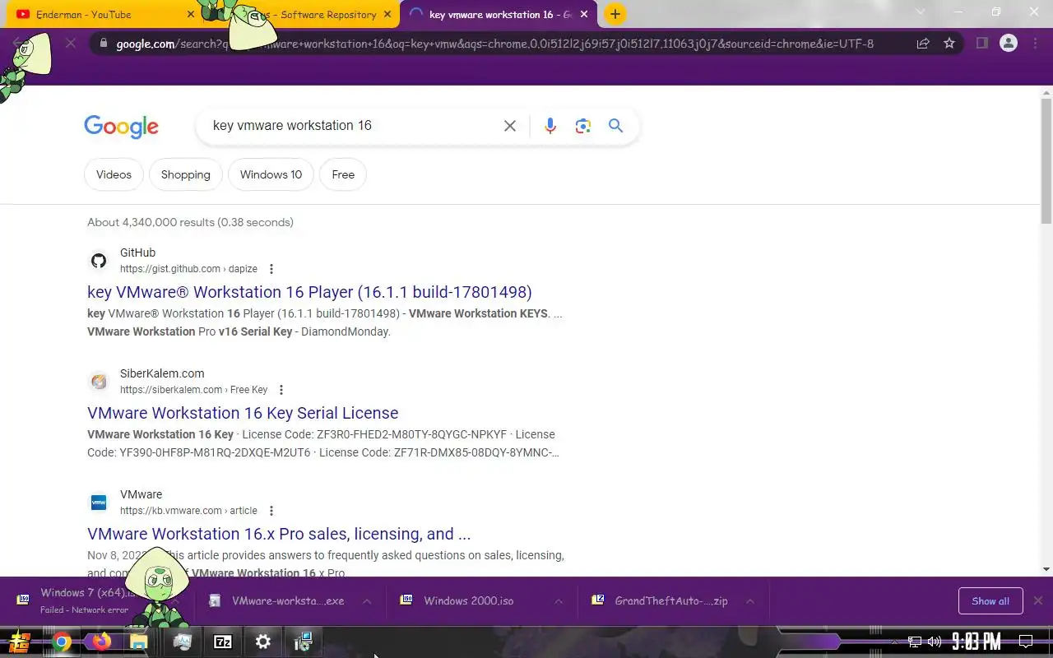Filter results by Videos chip
Image resolution: width=1053 pixels, height=658 pixels.
coord(114,174)
